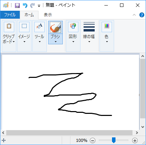Click the ツール tools icon

point(40,27)
